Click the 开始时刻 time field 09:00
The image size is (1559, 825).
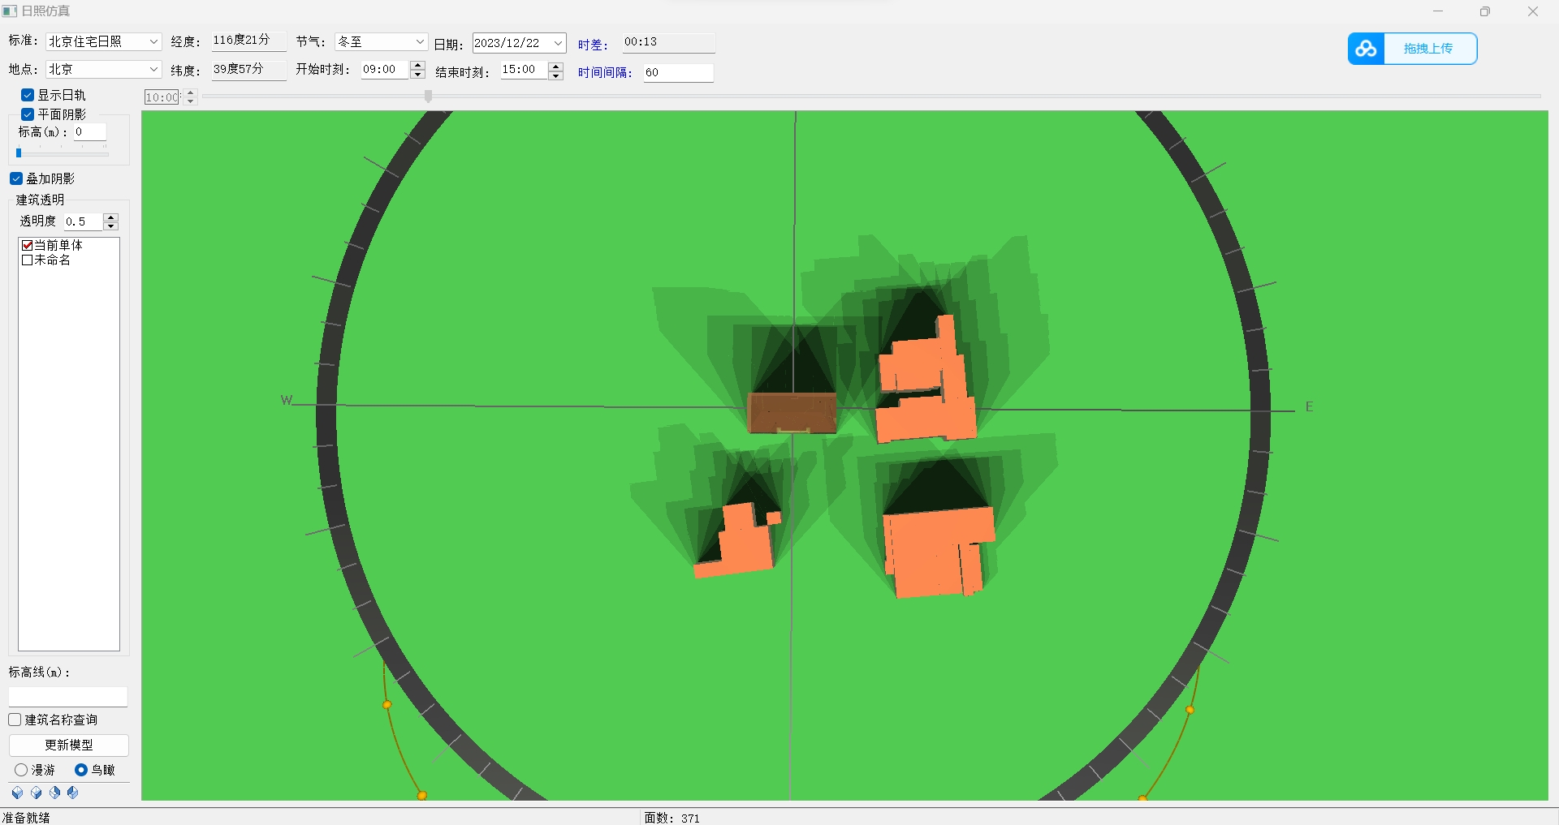[x=385, y=70]
